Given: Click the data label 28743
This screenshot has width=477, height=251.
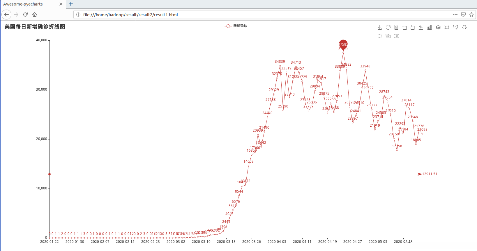Looking at the screenshot, I should click(x=384, y=92).
